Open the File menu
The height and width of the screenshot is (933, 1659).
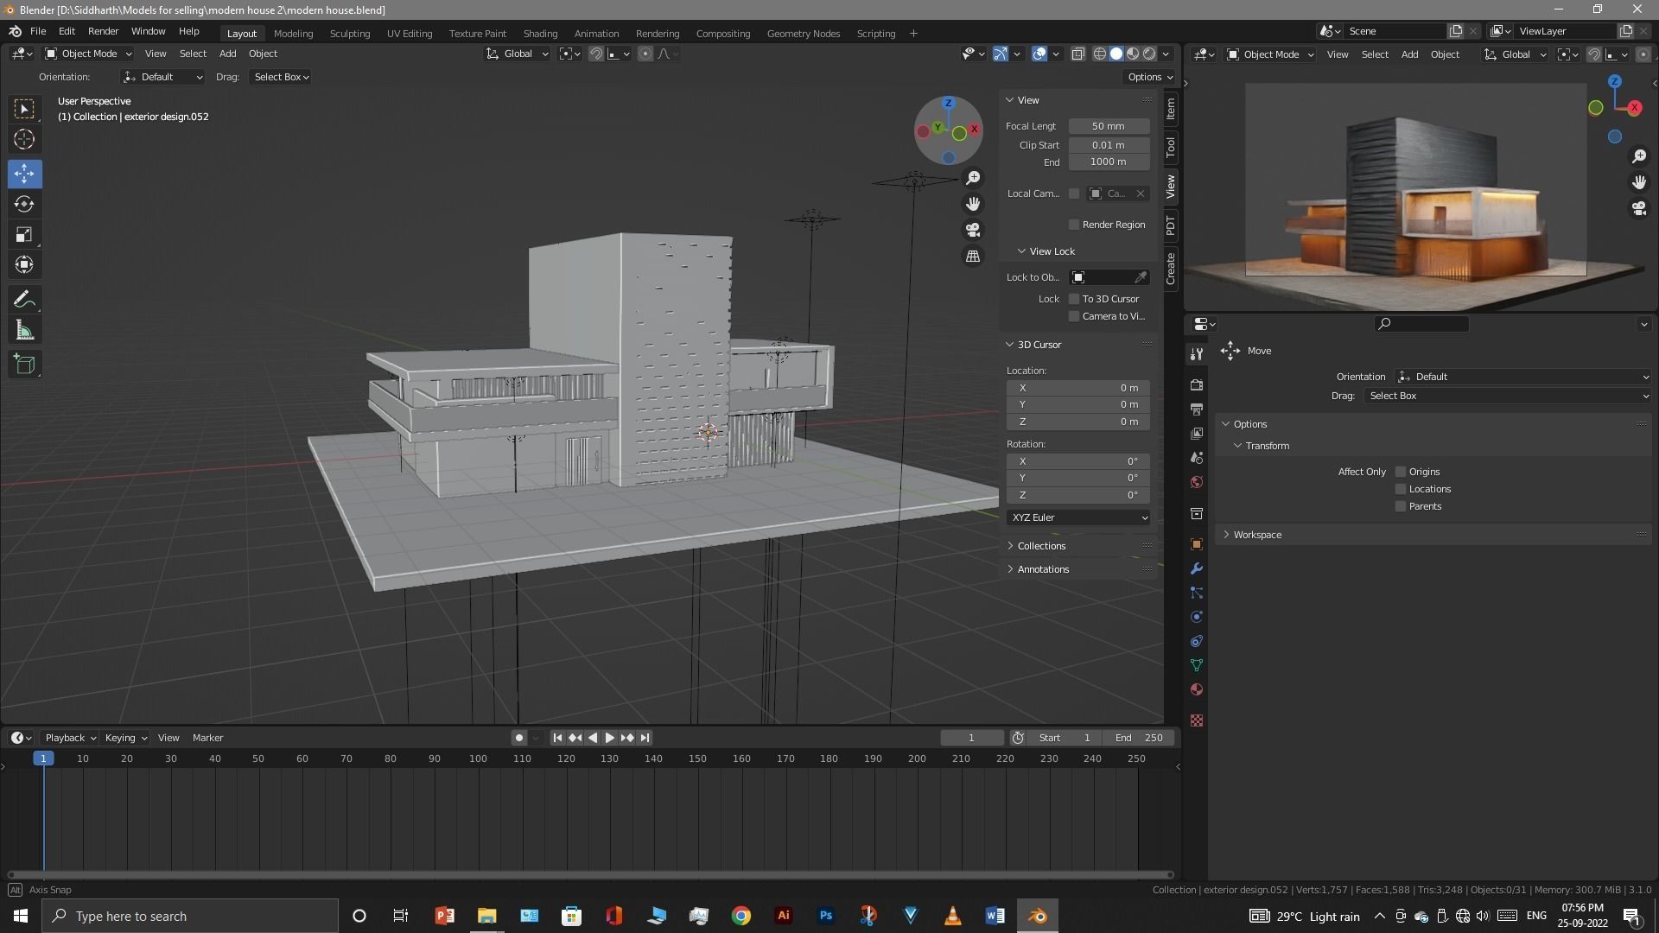[x=38, y=31]
